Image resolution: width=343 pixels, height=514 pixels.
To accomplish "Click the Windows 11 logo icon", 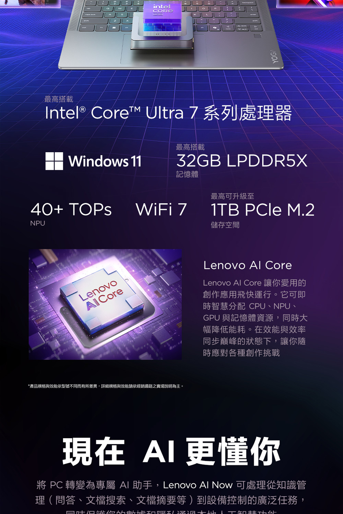I will tap(54, 161).
